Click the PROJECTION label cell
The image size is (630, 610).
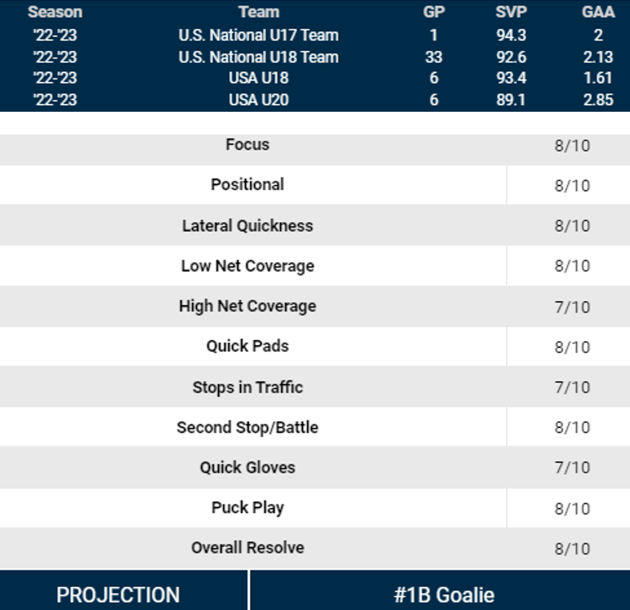(x=118, y=595)
